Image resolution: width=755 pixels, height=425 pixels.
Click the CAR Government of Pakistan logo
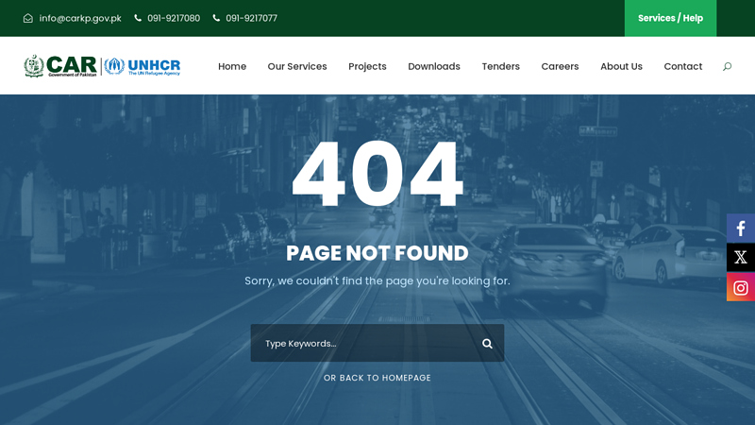(61, 66)
